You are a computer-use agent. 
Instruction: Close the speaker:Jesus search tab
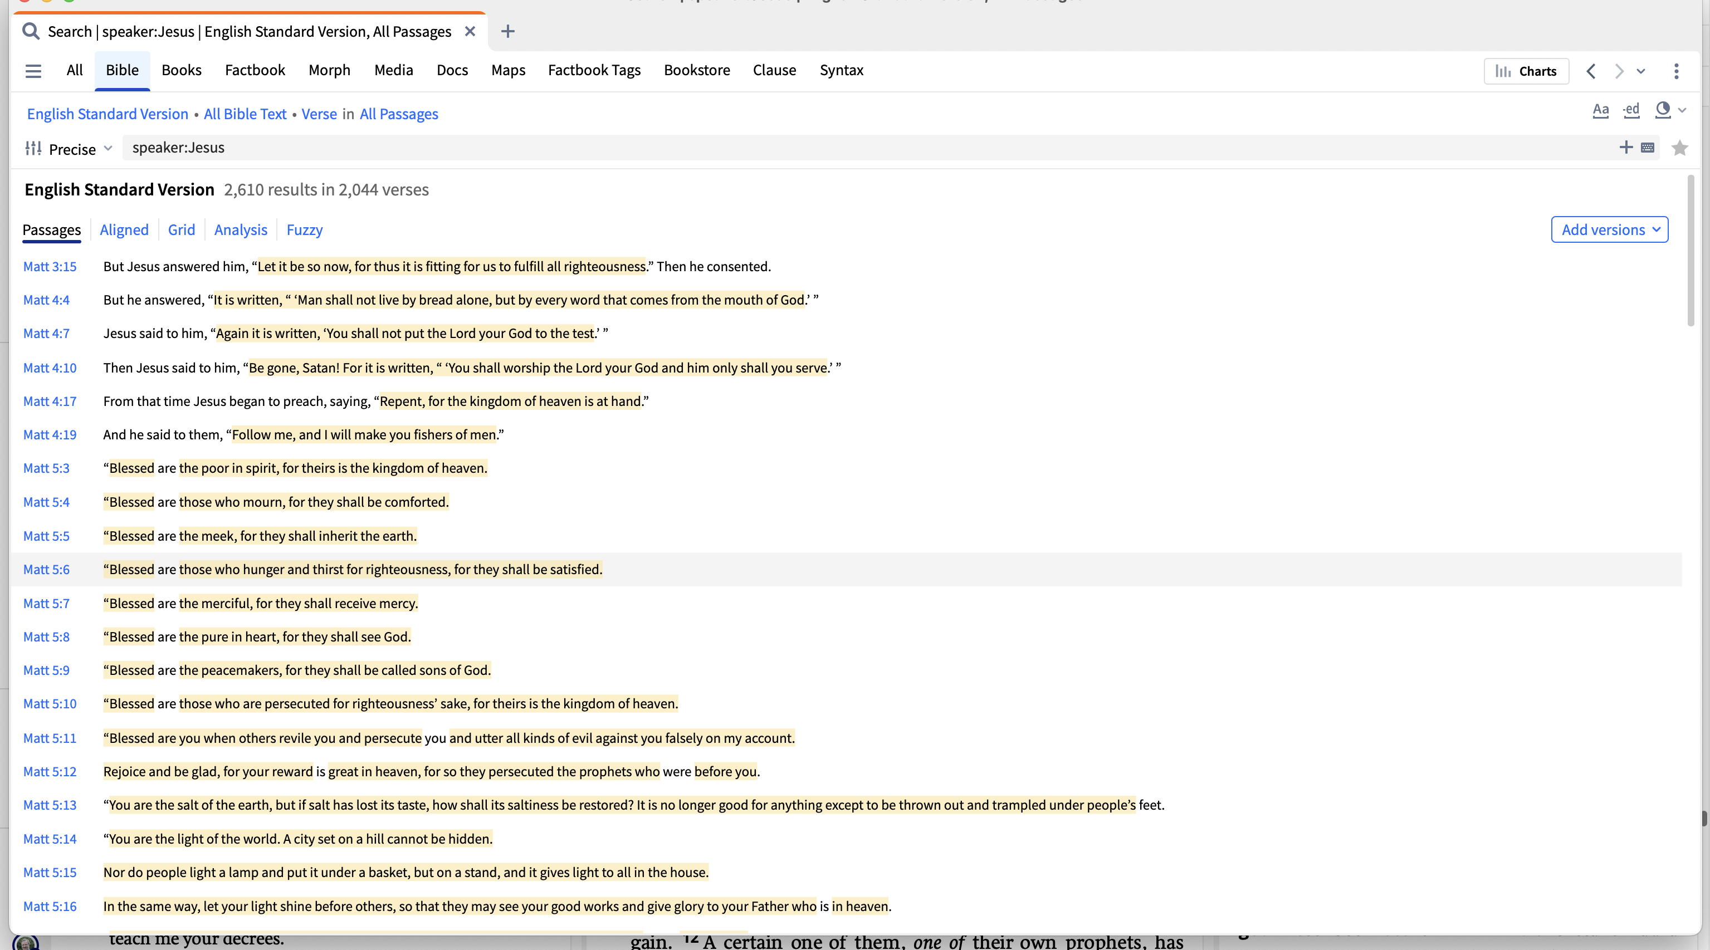(x=470, y=31)
